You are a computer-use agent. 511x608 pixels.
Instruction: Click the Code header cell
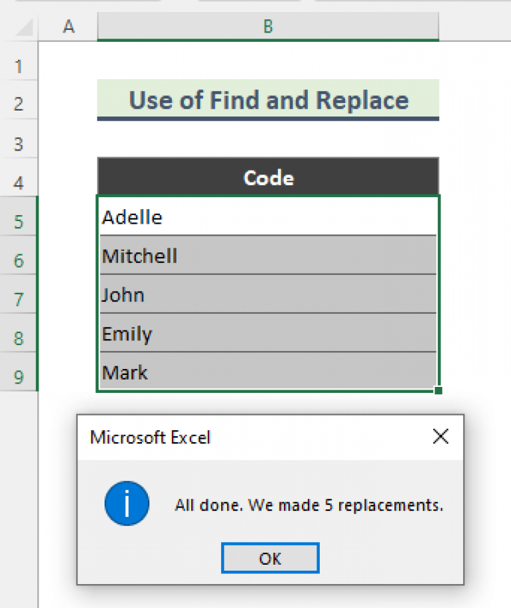(x=268, y=177)
